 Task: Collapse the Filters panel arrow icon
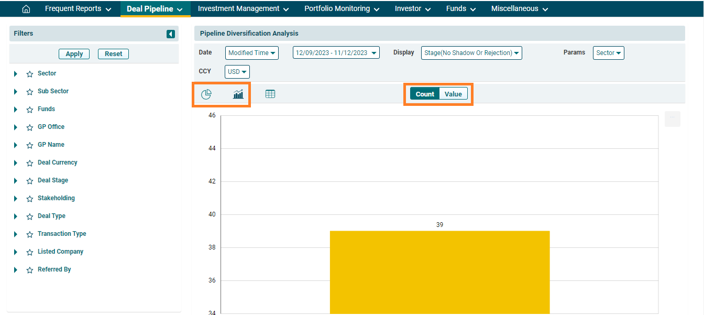click(x=171, y=34)
